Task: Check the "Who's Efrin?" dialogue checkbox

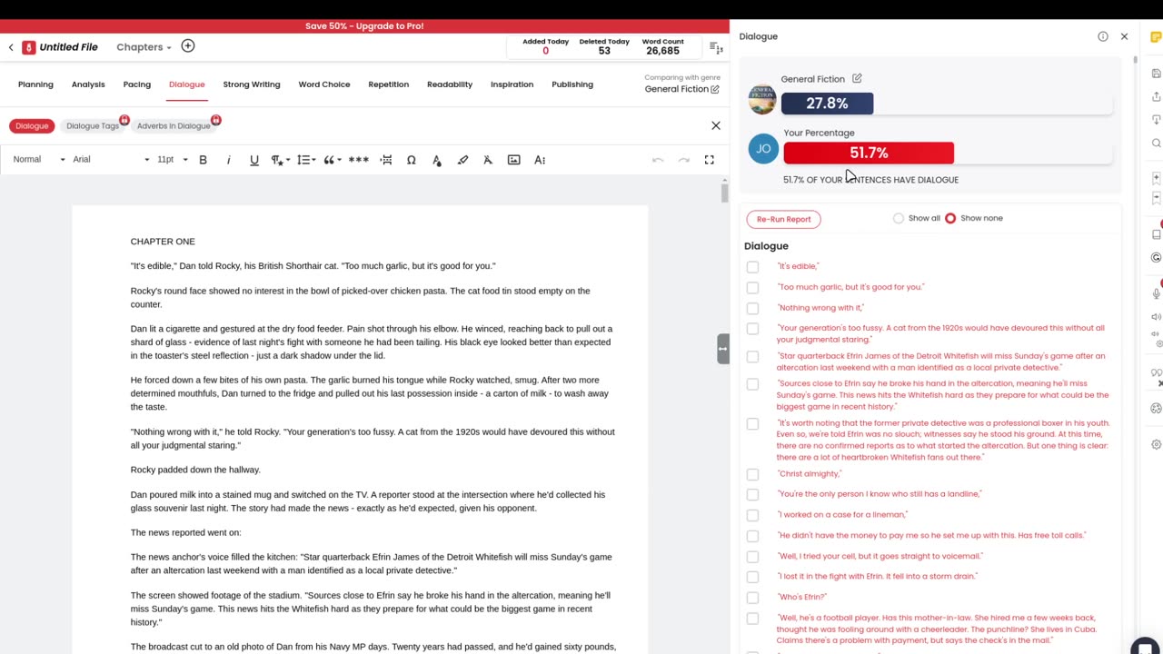Action: point(752,598)
